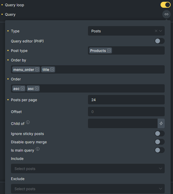173x194 pixels.
Task: Remove the Products post type tag
Action: 109,50
